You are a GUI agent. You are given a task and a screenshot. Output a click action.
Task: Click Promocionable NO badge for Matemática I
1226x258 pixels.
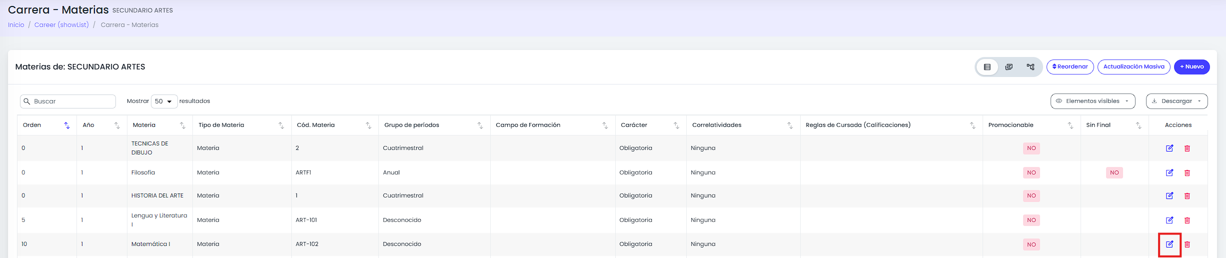[1031, 244]
